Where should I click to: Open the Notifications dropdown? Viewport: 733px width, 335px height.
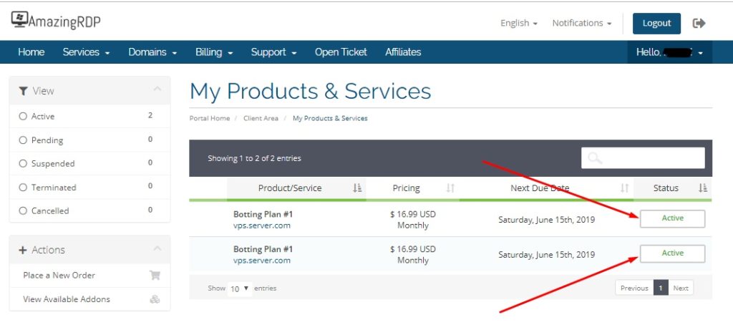582,23
